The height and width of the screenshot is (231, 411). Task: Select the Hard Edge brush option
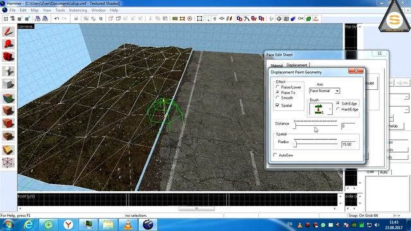point(347,109)
